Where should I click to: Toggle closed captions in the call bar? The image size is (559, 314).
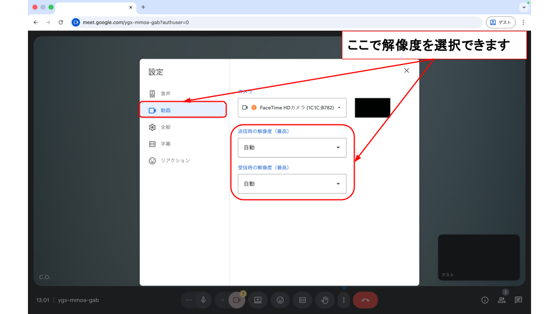(302, 300)
